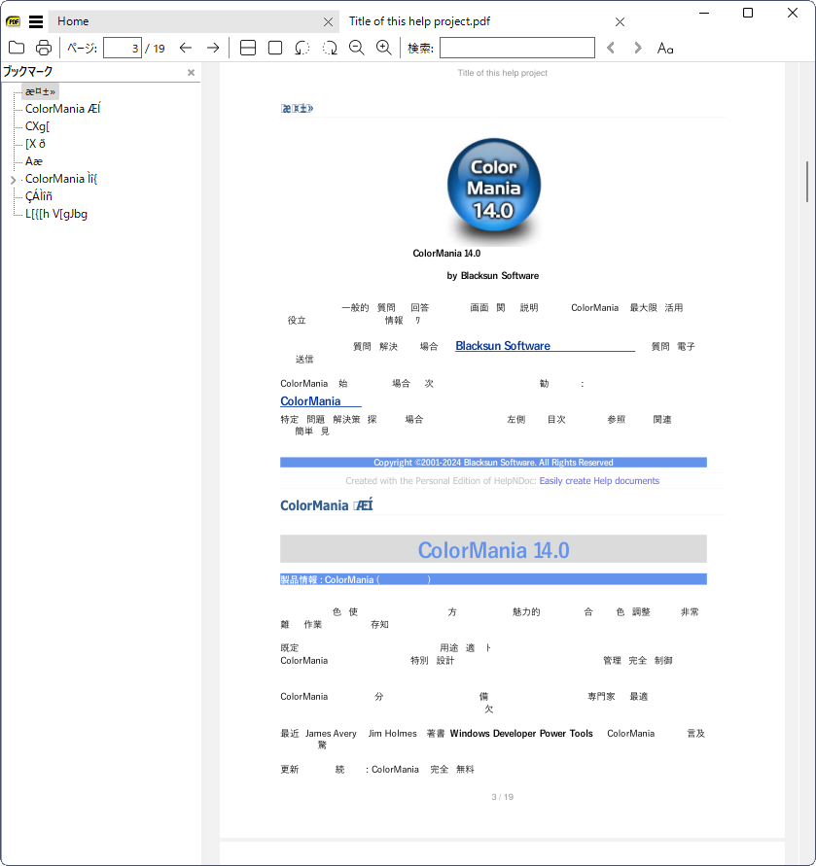Zoom in using the magnifier plus icon
Screen dimensions: 816x866
[x=383, y=48]
